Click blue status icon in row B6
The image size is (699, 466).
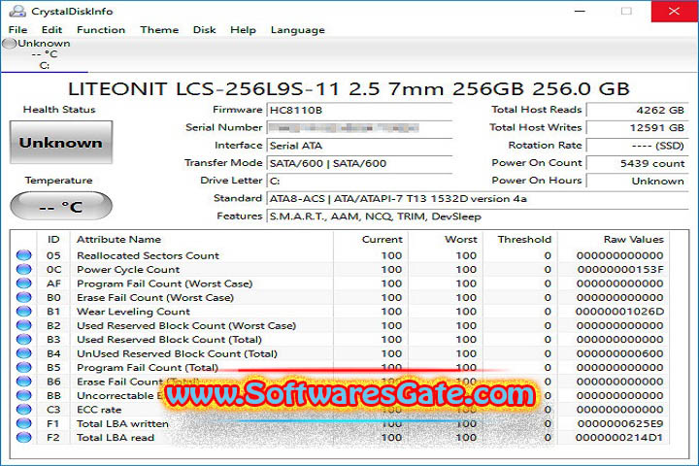[x=24, y=382]
